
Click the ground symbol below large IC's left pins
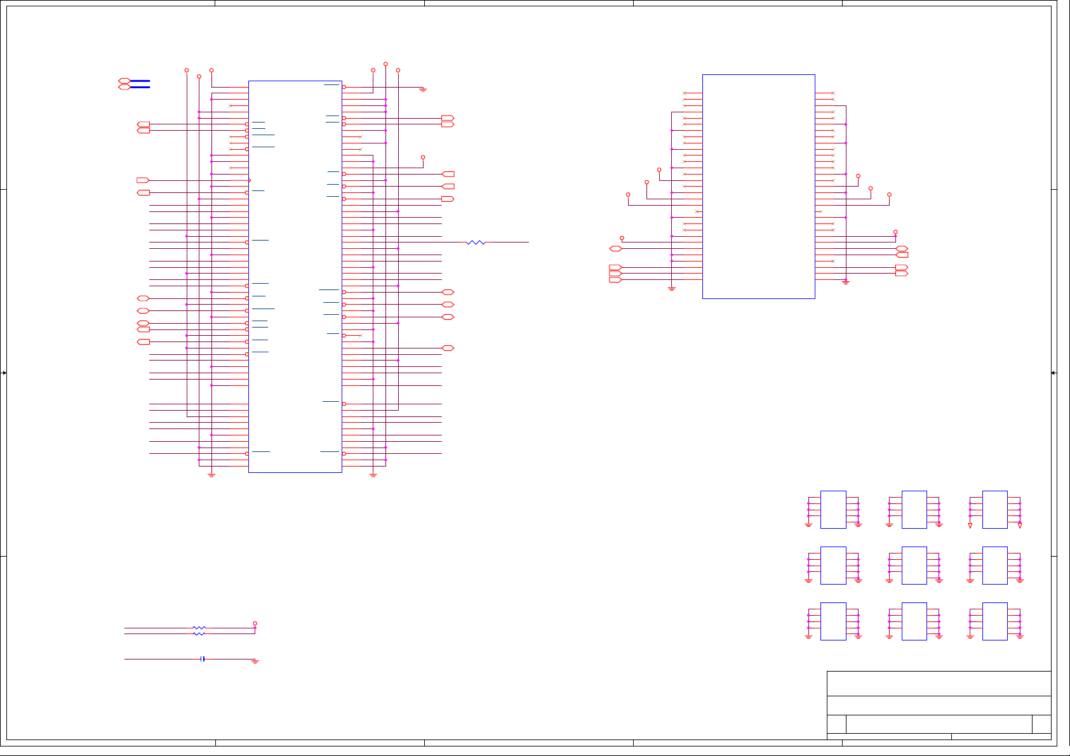click(x=211, y=475)
